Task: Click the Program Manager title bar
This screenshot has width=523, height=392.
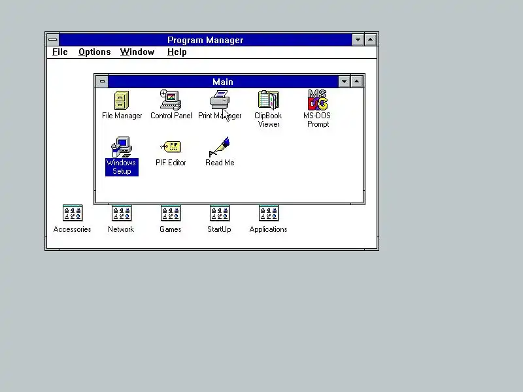Action: [x=205, y=40]
